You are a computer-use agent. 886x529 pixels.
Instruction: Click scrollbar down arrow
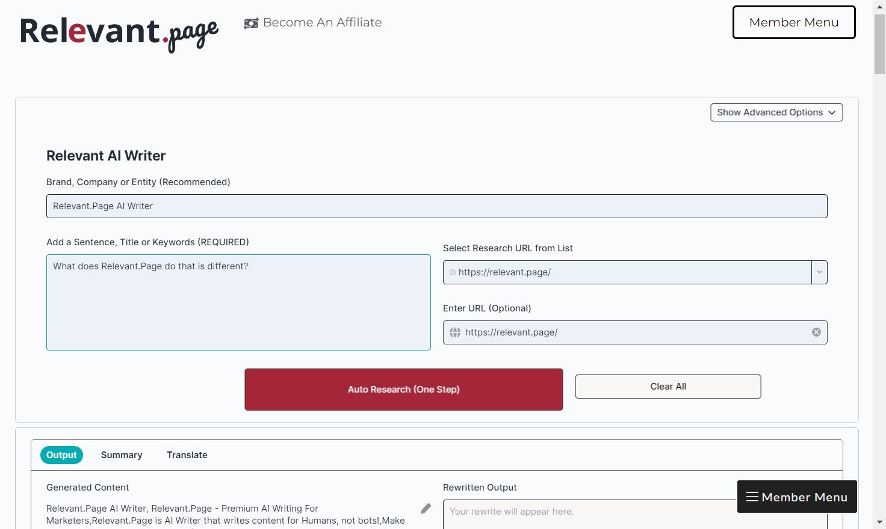(x=879, y=523)
